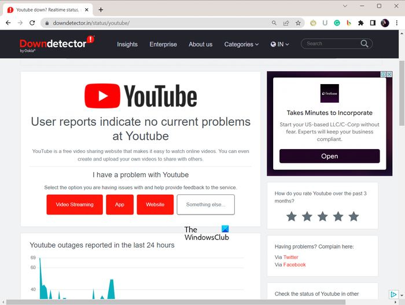
Task: Expand the Categories dropdown
Action: coord(241,44)
